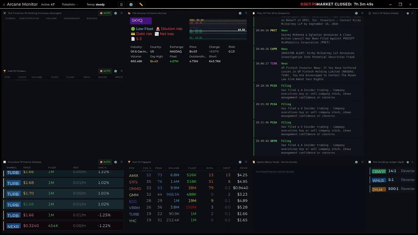Select GMM in Hall Of Gappers
The width and height of the screenshot is (418, 235).
(x=134, y=195)
